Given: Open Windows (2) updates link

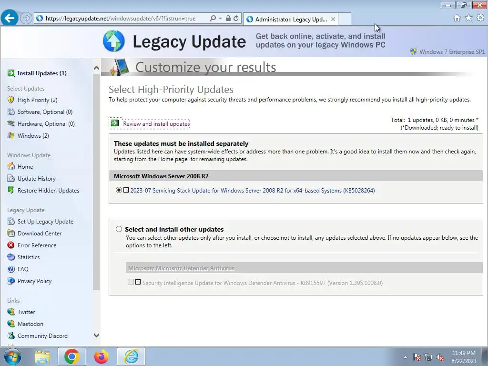Looking at the screenshot, I should [33, 136].
